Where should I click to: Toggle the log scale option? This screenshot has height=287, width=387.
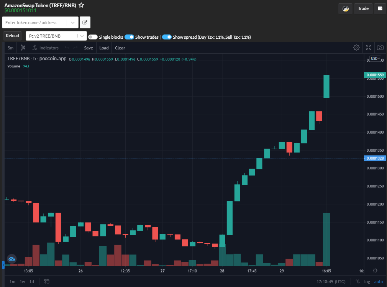click(x=367, y=282)
